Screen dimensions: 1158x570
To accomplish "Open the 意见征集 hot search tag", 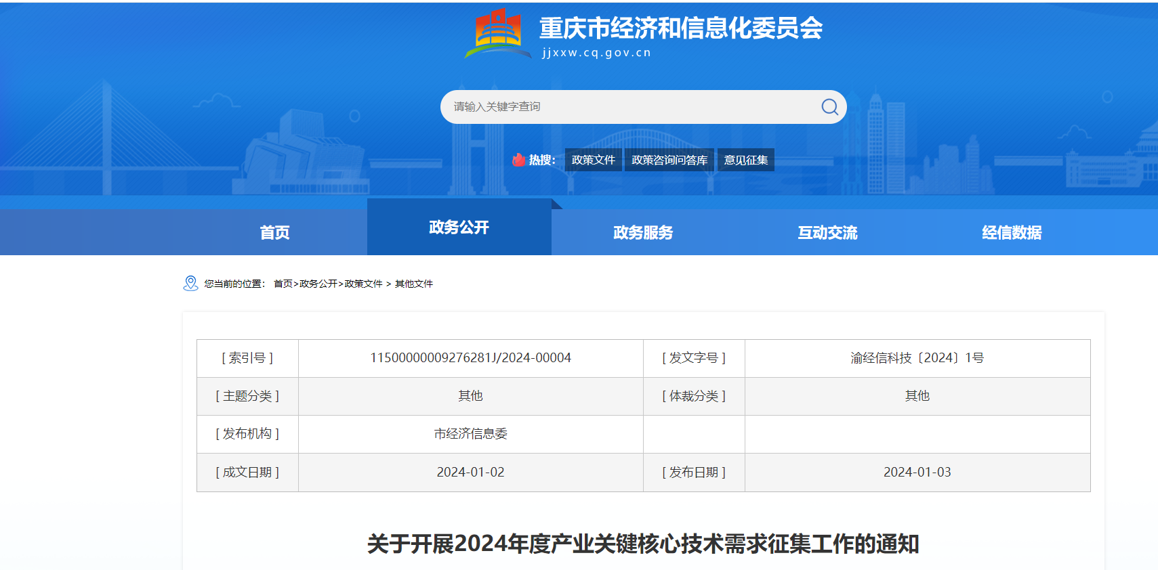I will (745, 160).
